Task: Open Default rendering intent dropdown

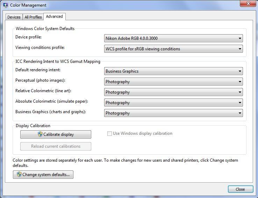Action: click(173, 71)
